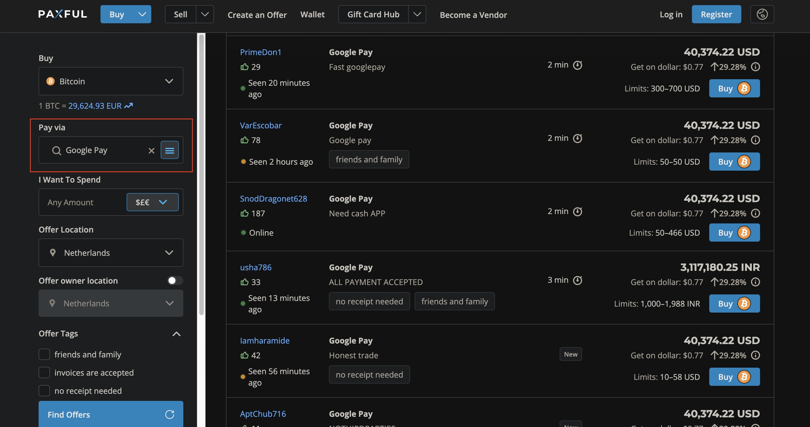
Task: Open the payment methods list icon
Action: tap(169, 150)
